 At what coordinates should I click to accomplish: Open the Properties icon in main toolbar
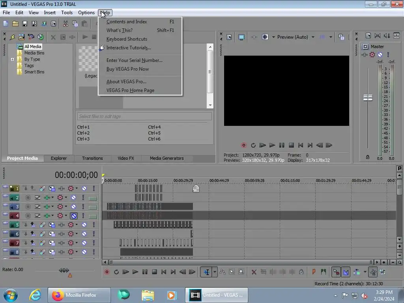click(x=53, y=24)
